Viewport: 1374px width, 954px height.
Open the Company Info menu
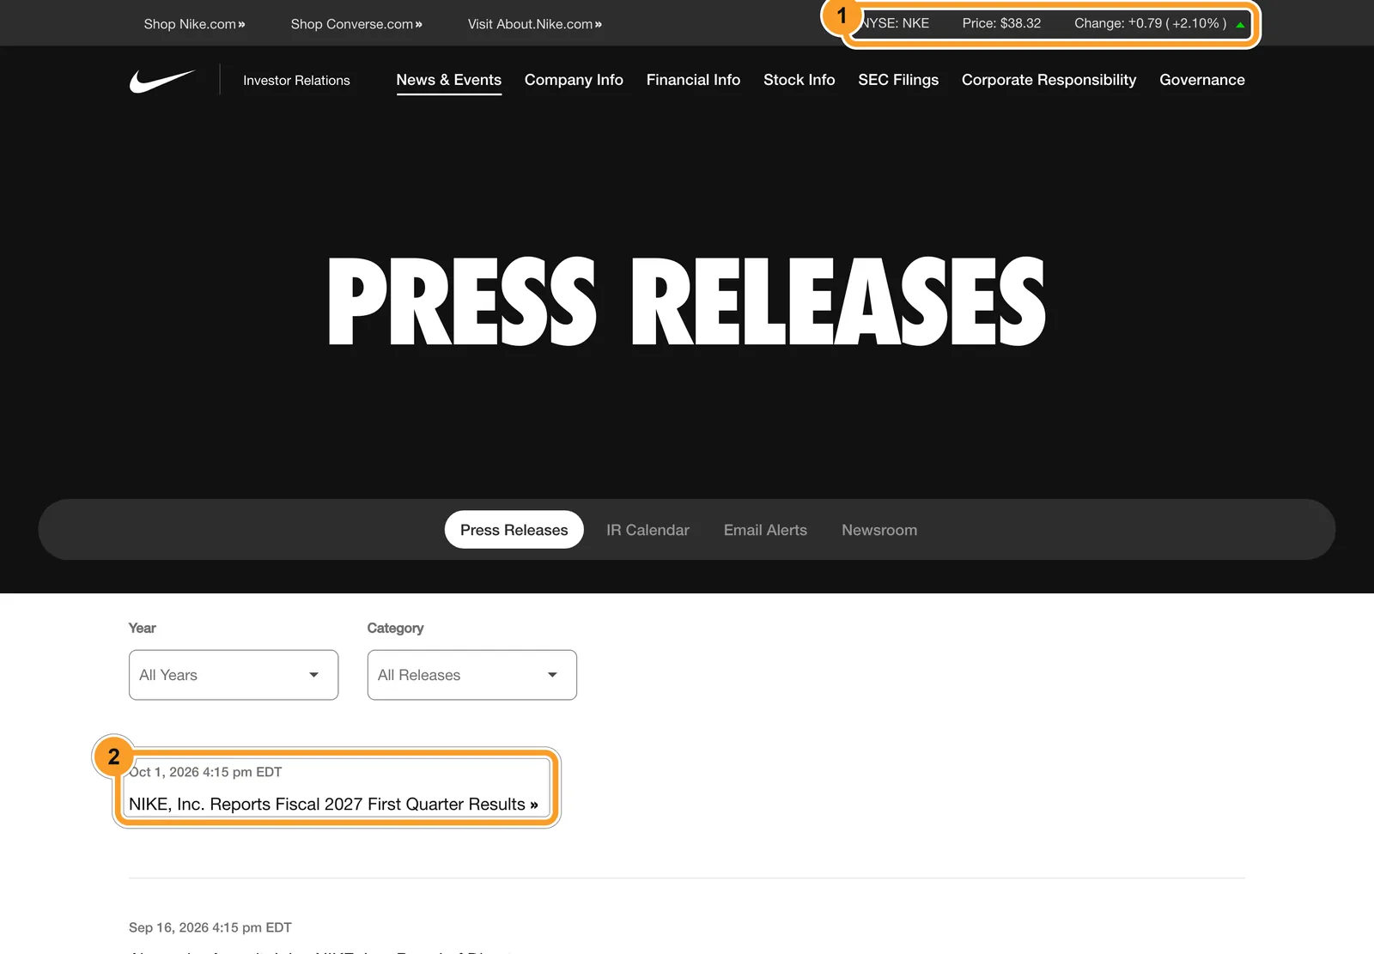click(574, 80)
